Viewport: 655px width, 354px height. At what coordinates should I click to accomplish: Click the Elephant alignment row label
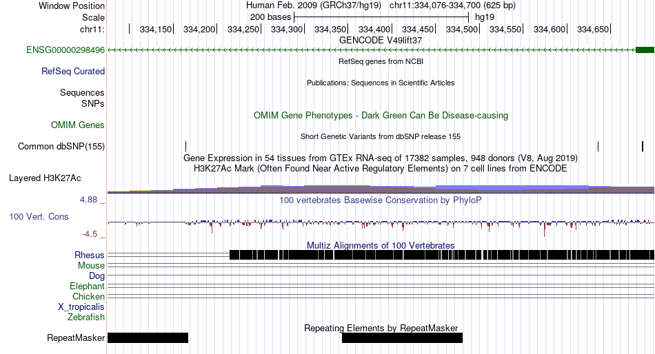[87, 287]
